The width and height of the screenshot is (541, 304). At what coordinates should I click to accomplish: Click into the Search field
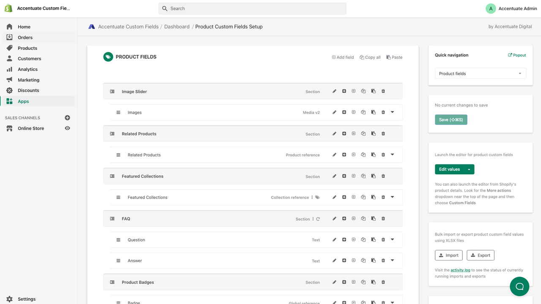(252, 8)
